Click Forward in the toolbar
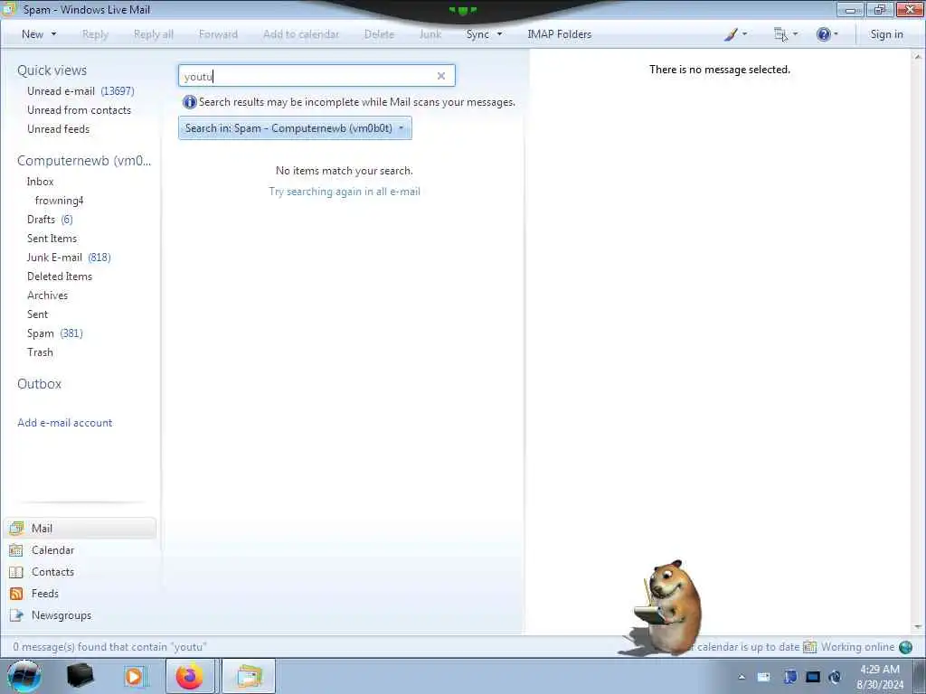Viewport: 926px width, 694px height. [x=218, y=34]
